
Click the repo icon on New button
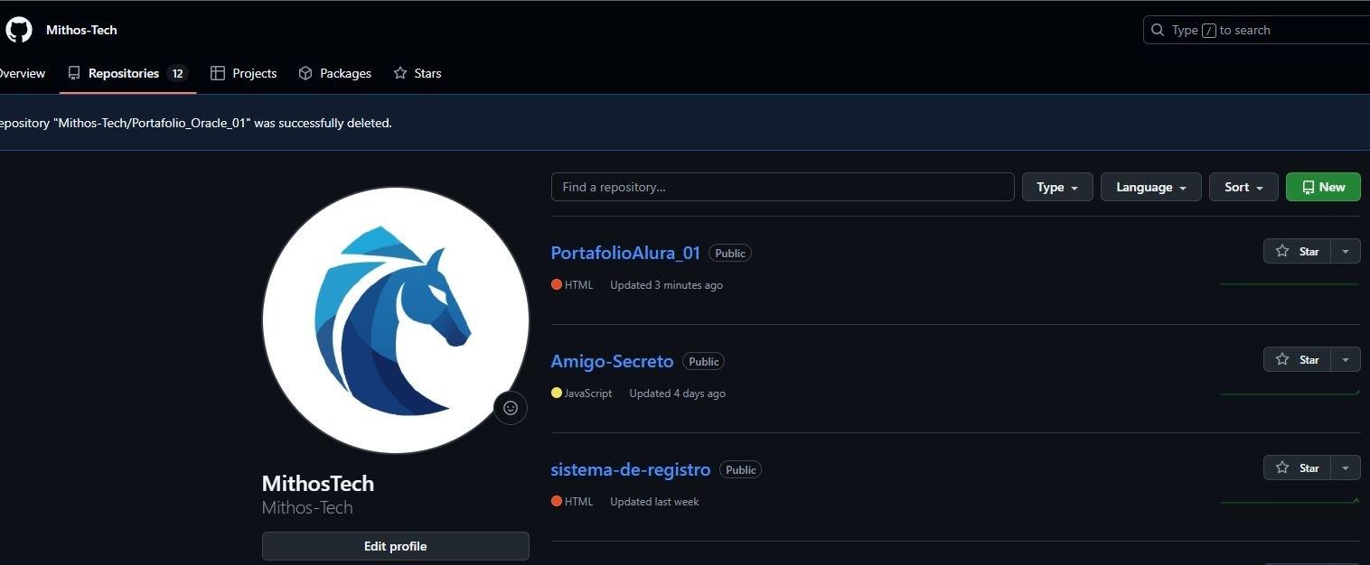point(1308,188)
